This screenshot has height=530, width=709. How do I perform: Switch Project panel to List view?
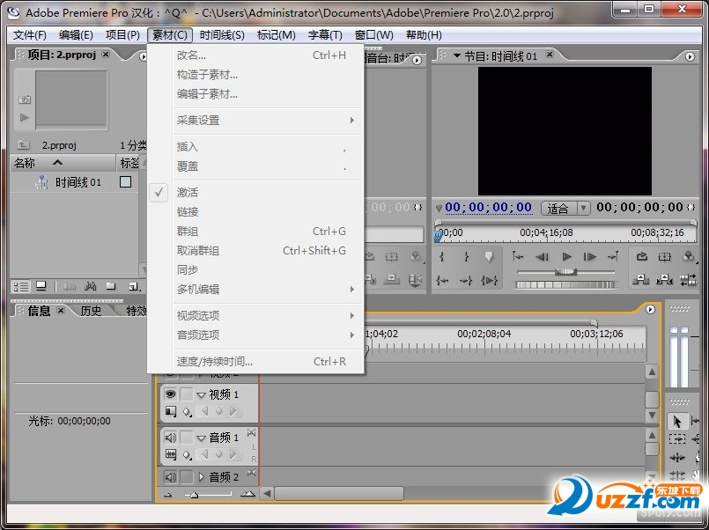tap(21, 286)
